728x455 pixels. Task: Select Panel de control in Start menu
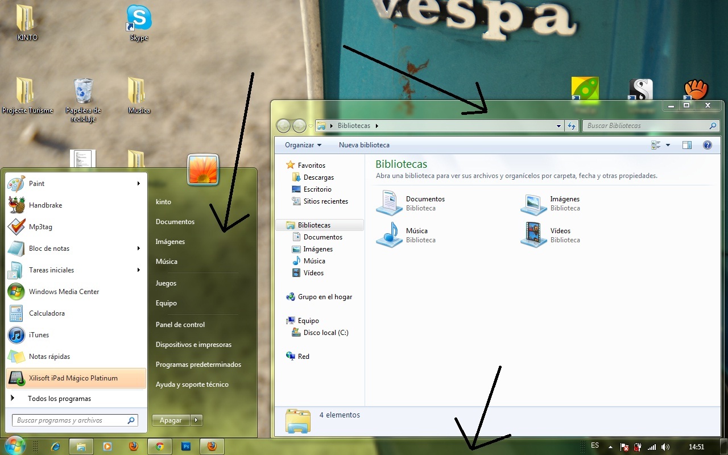click(x=180, y=325)
